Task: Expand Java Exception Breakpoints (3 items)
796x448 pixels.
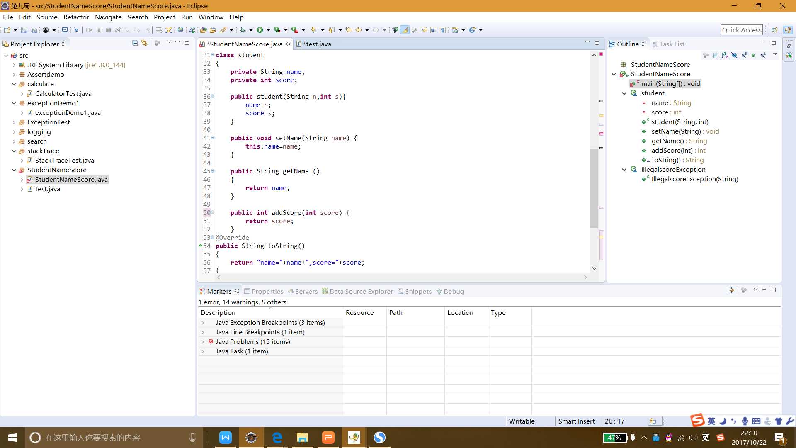Action: [x=203, y=322]
